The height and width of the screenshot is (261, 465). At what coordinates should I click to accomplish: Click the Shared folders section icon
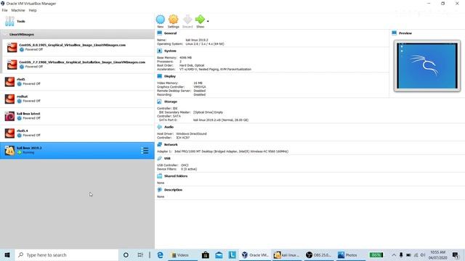160,175
